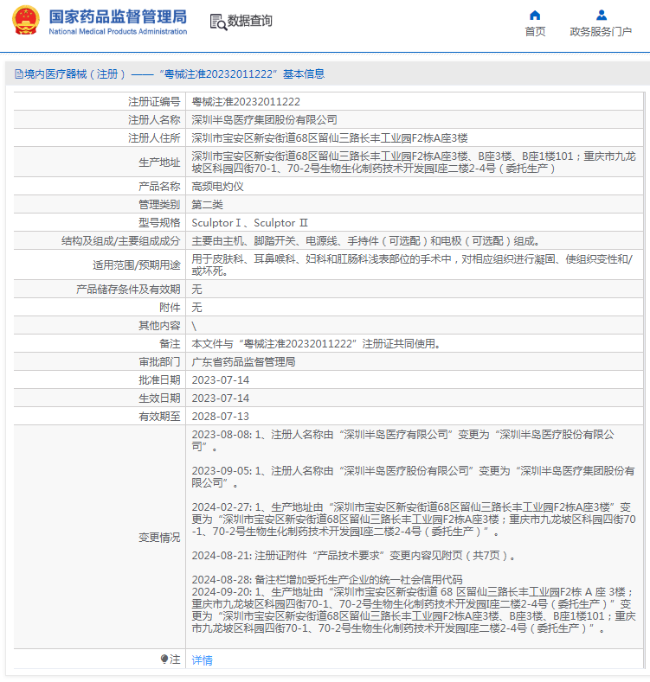Click the 注册人名称 row label
This screenshot has width=650, height=682.
click(154, 120)
